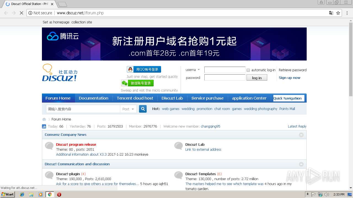This screenshot has height=198, width=353.
Task: Open the promotion hot keyword
Action: [204, 109]
